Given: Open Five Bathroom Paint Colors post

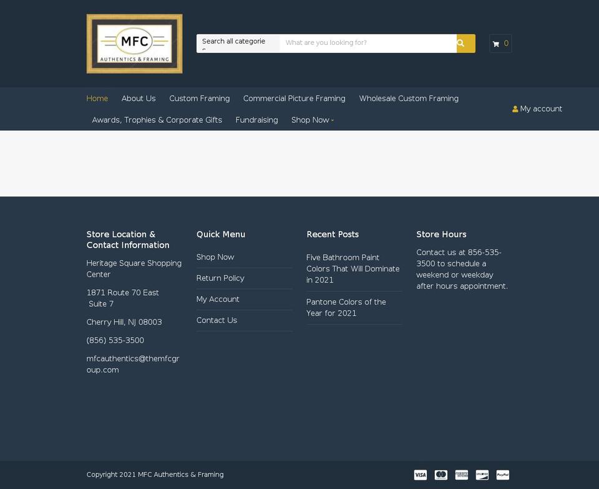Looking at the screenshot, I should [353, 269].
